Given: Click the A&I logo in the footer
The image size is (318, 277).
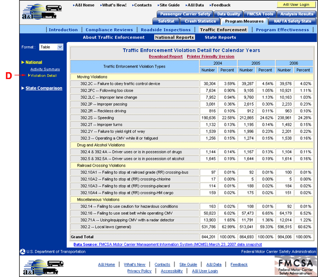Looking at the screenshot, I should point(43,267).
